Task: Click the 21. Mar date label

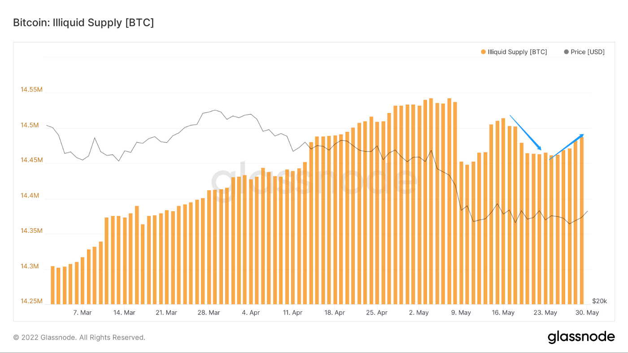Action: tap(166, 313)
